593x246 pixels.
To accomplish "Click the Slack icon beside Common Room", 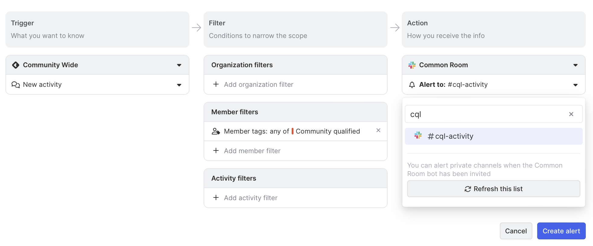I will (x=412, y=65).
